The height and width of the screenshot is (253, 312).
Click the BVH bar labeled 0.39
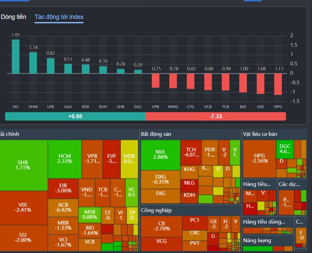pyautogui.click(x=103, y=70)
